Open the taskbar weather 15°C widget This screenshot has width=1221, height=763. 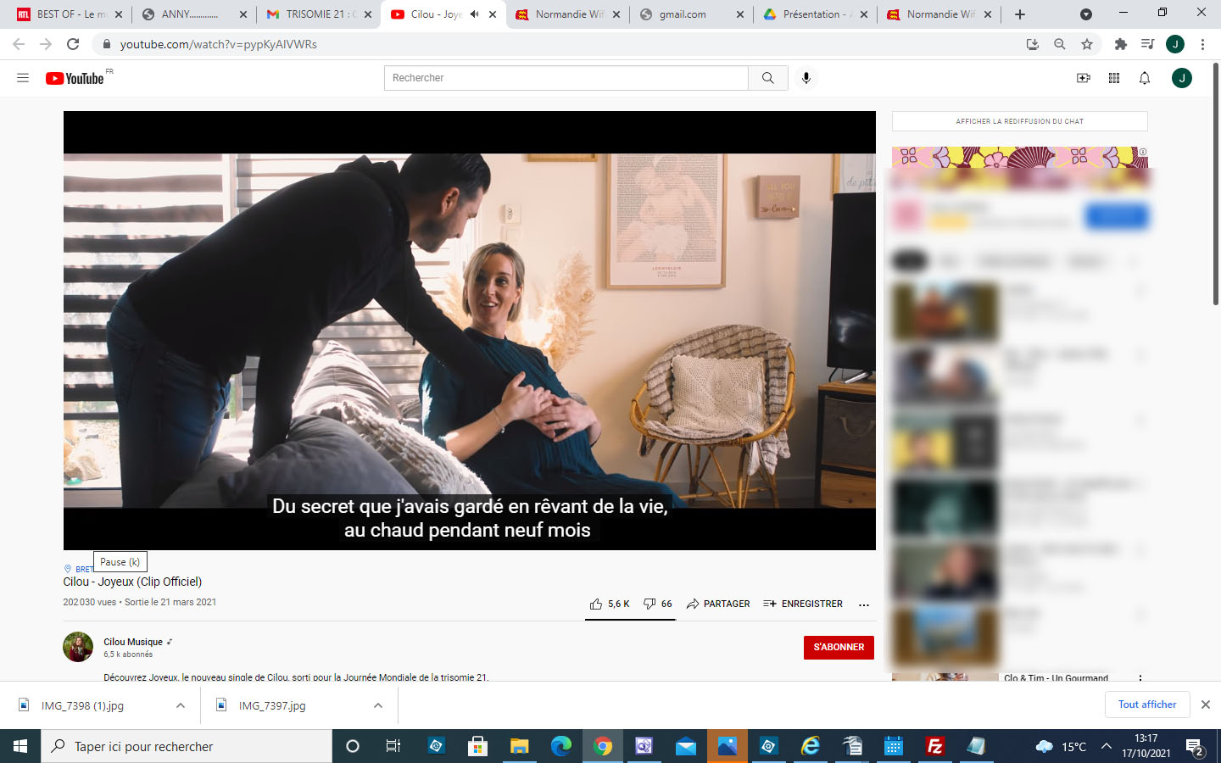click(x=1062, y=747)
